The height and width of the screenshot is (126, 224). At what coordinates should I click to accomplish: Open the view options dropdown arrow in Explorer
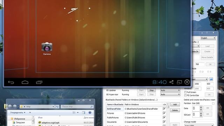[x=78, y=113]
